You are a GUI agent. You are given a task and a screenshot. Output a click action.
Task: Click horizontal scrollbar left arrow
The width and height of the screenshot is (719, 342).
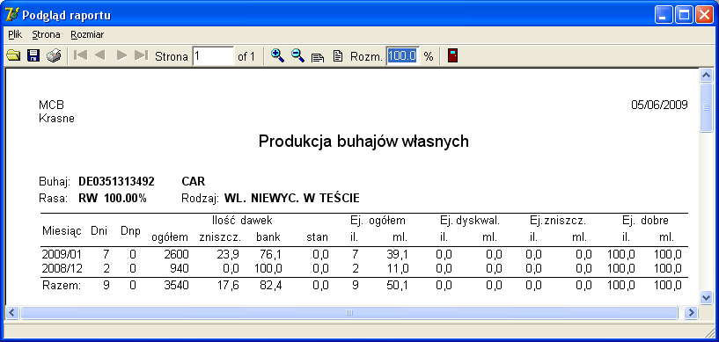pos(13,313)
